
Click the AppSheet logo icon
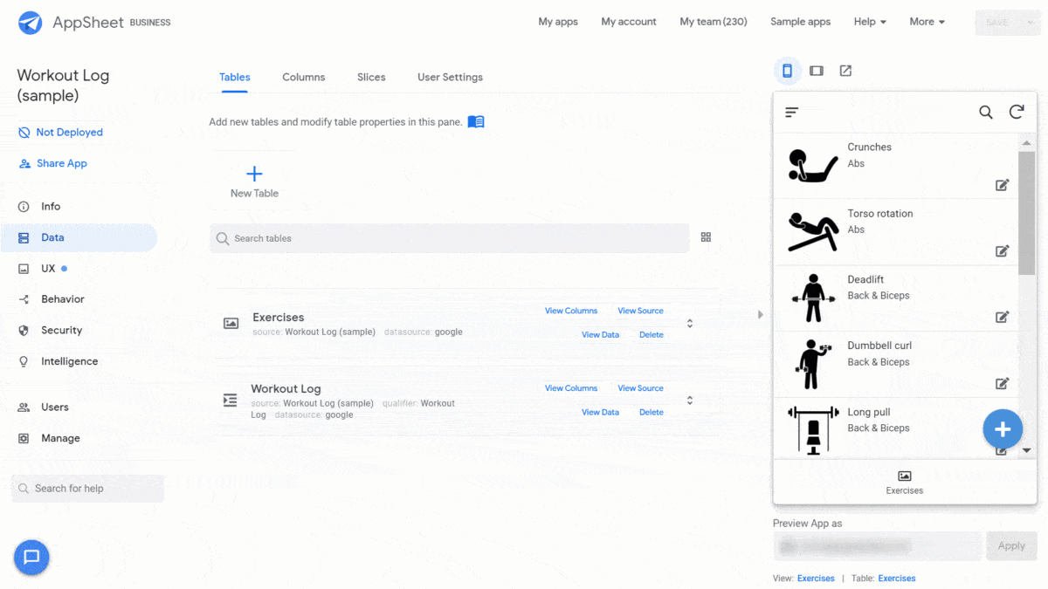point(30,23)
